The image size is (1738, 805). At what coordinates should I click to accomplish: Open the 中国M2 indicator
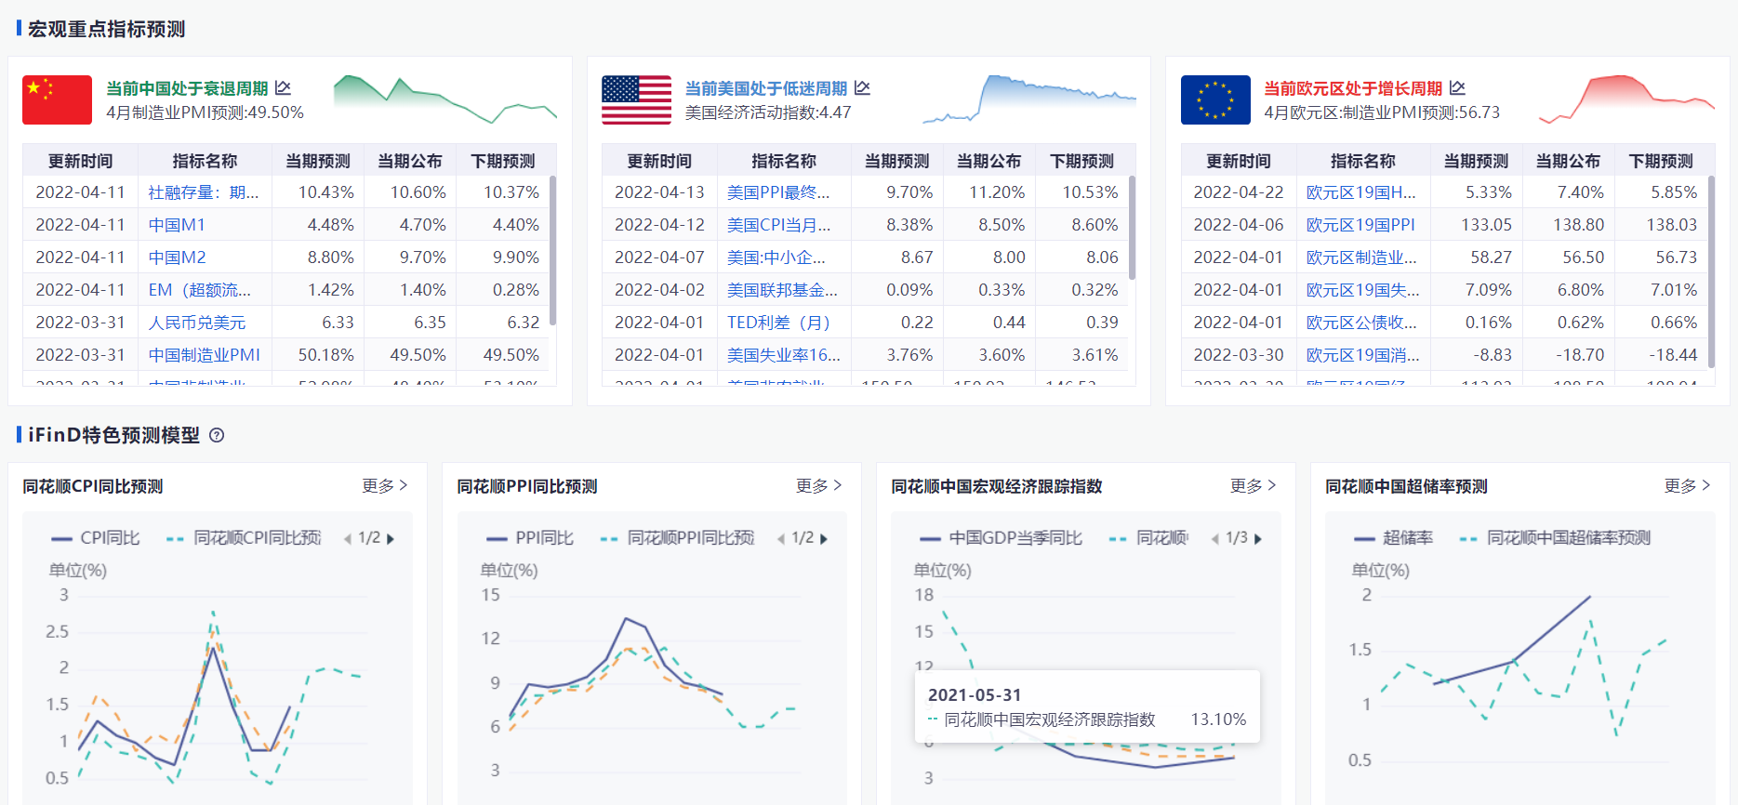177,257
